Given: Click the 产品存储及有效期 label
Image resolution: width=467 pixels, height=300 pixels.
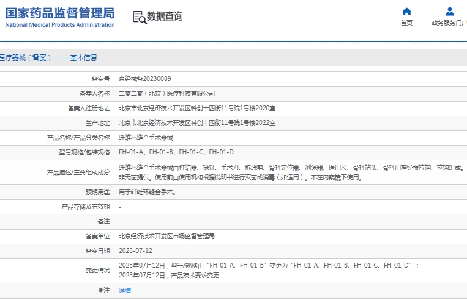Looking at the screenshot, I should click(x=86, y=207).
